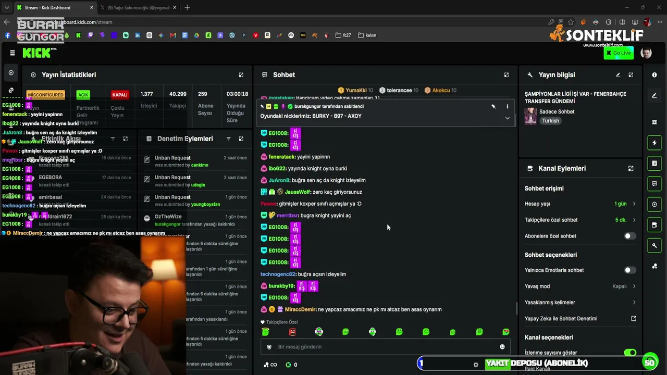The image size is (667, 375).
Task: Unpin the pinned chat message
Action: tap(493, 106)
